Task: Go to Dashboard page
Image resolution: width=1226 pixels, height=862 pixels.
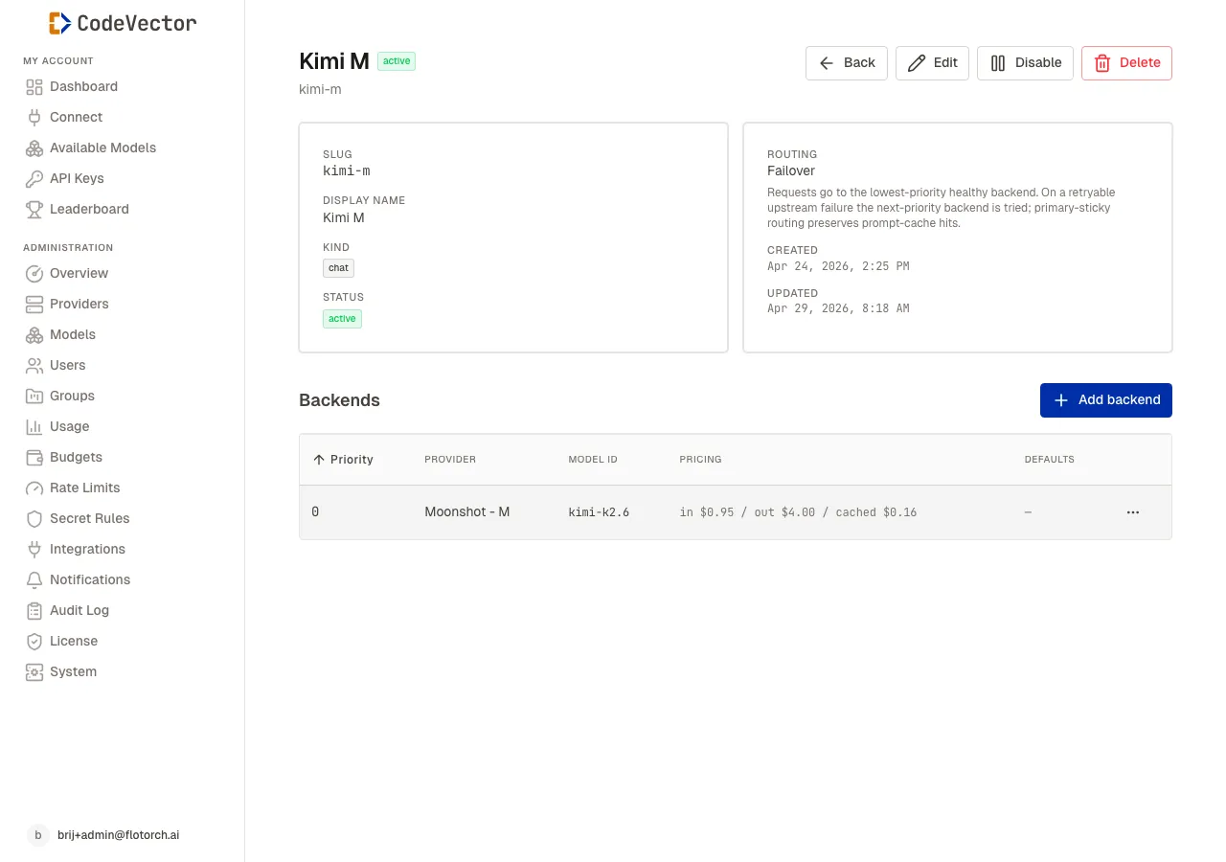Action: point(83,86)
